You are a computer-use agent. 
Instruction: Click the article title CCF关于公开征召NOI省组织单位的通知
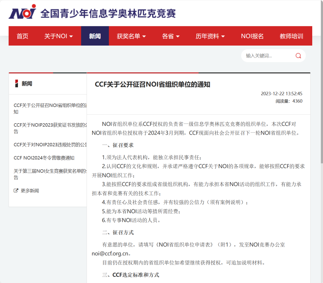[x=153, y=85]
